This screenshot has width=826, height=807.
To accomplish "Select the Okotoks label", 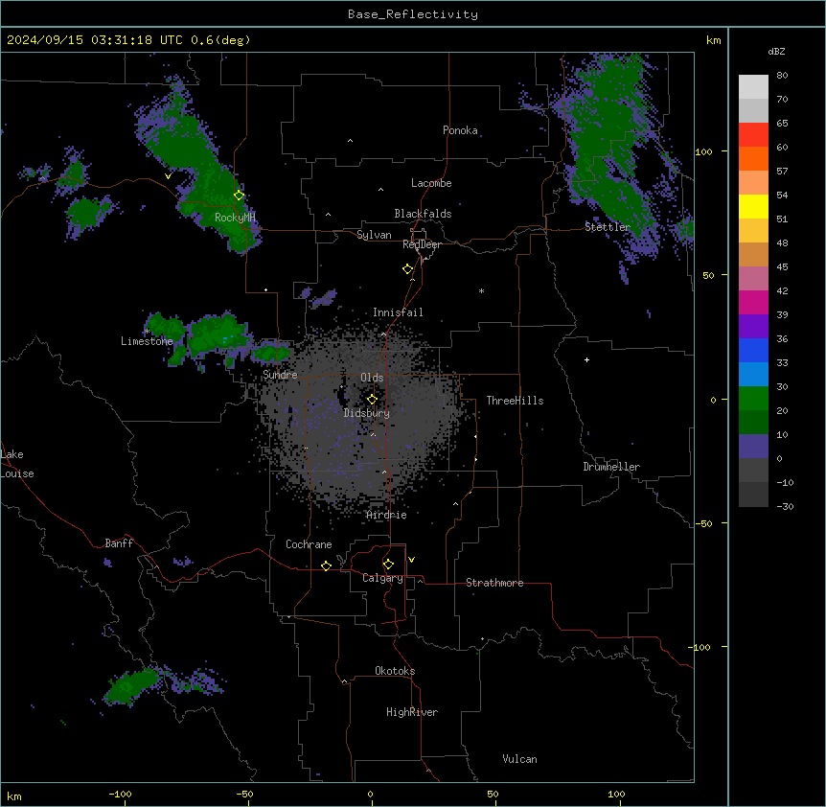I will (395, 671).
